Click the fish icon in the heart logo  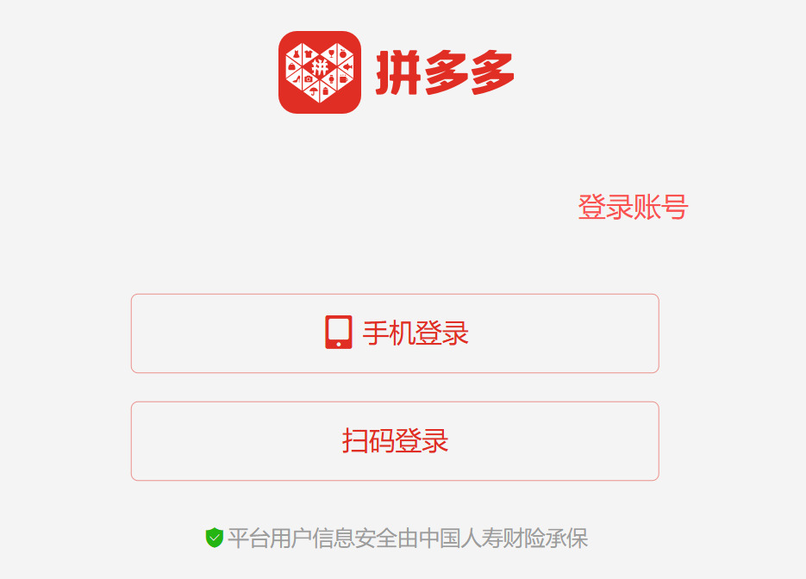348,67
